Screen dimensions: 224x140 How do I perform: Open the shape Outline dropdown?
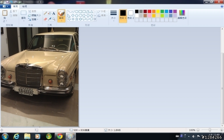click(103, 11)
